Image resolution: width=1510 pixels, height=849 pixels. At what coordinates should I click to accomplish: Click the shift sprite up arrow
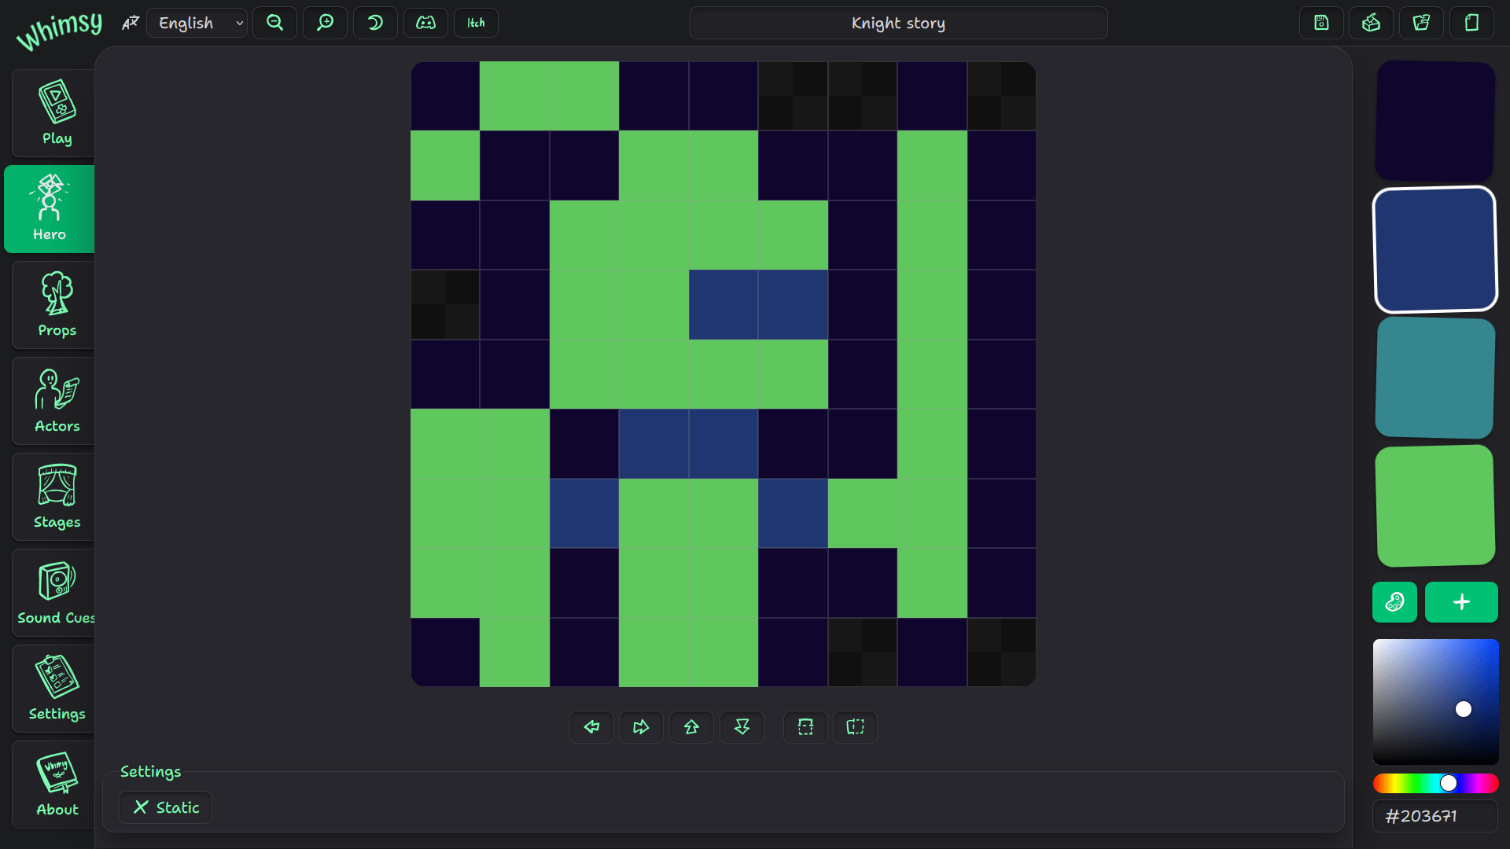[x=691, y=727]
